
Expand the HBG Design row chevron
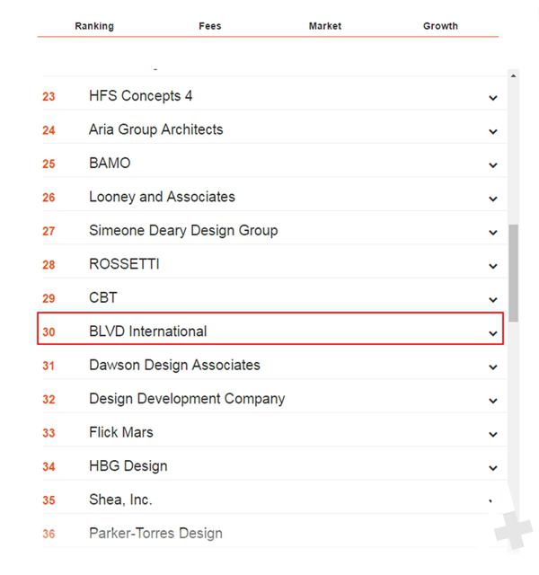tap(493, 468)
